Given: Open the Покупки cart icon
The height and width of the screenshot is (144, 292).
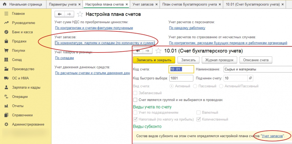Looking at the screenshot, I should 6,50.
